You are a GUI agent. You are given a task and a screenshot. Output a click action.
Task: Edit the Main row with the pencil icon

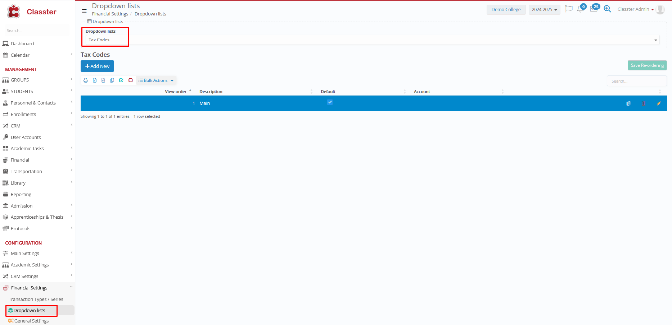659,103
